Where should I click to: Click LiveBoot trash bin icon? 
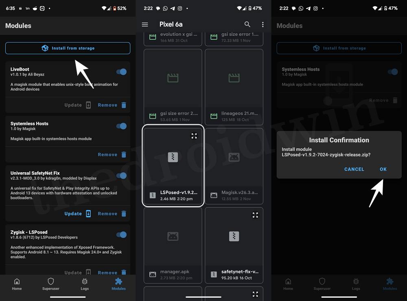[124, 105]
